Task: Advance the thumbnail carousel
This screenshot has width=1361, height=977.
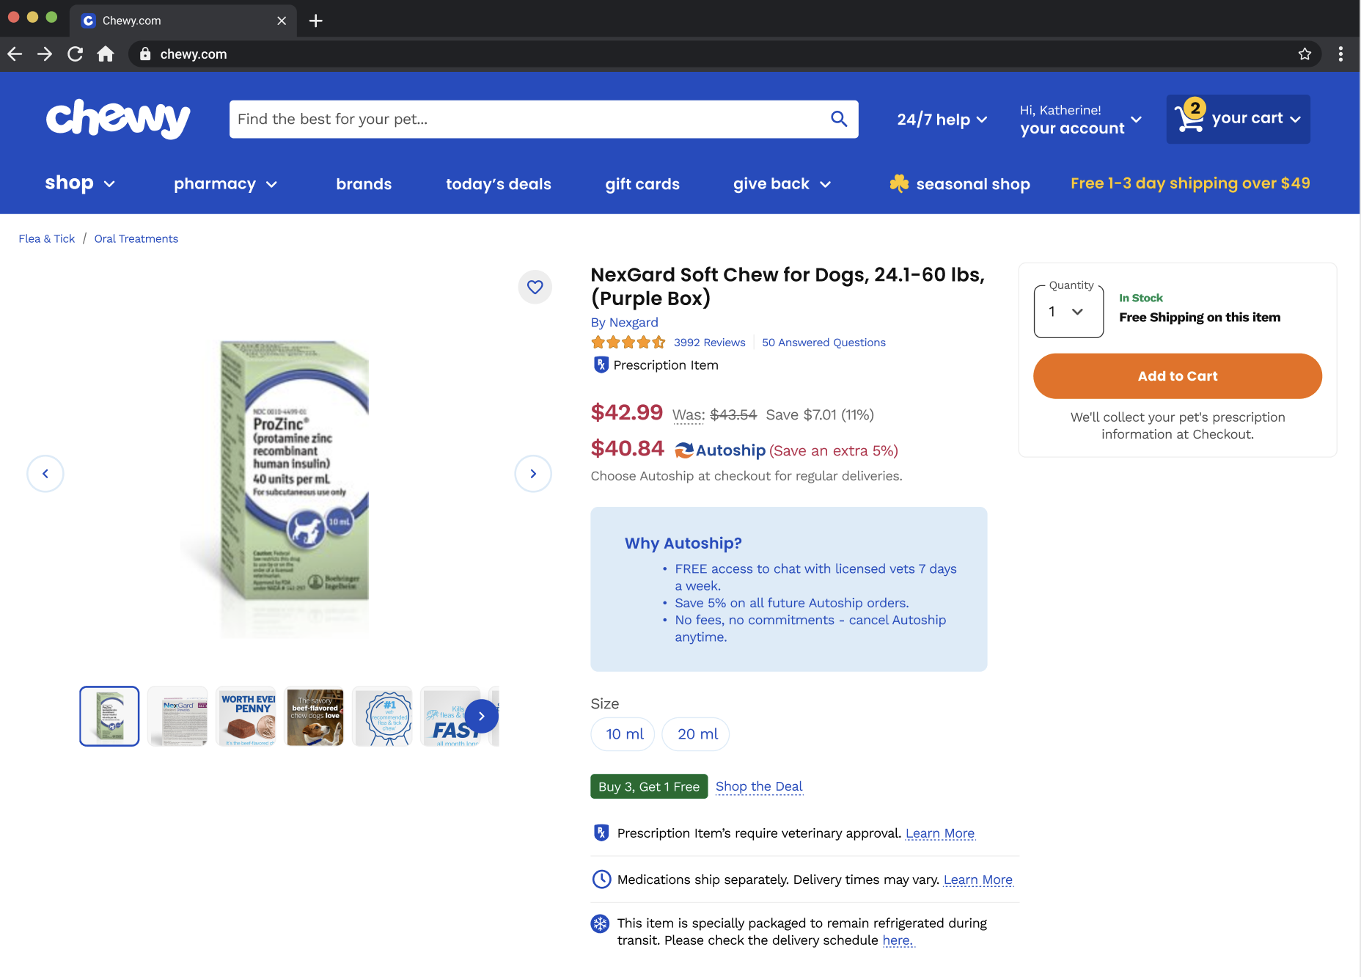Action: point(482,716)
